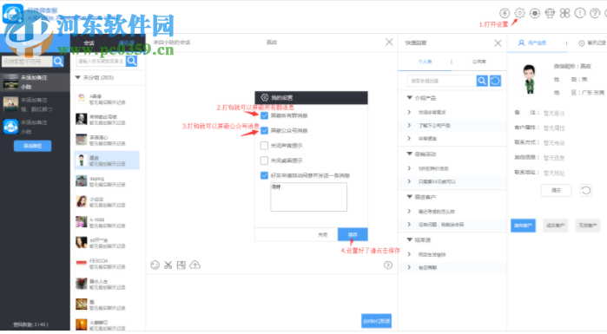
Task: Click the quick reply refresh icon button
Action: click(495, 81)
